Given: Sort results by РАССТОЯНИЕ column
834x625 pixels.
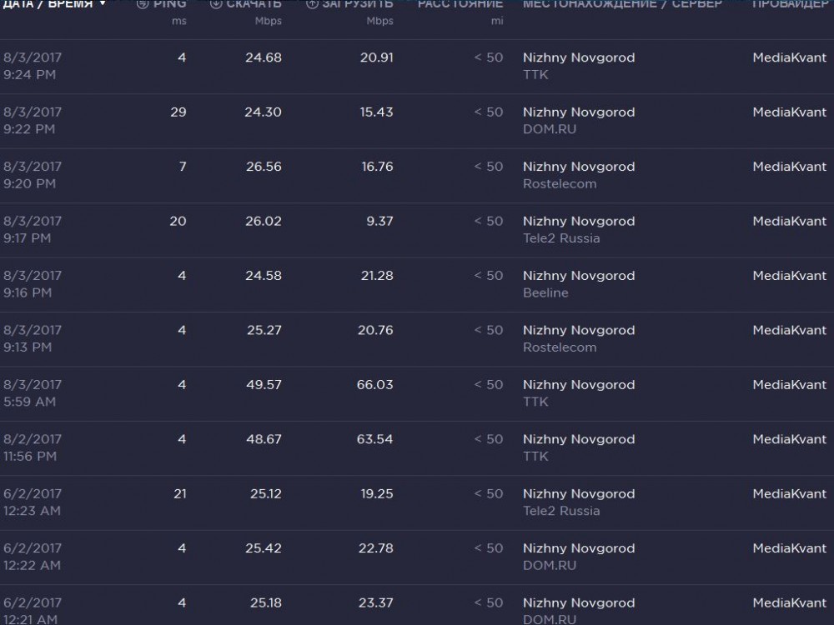Looking at the screenshot, I should point(460,4).
